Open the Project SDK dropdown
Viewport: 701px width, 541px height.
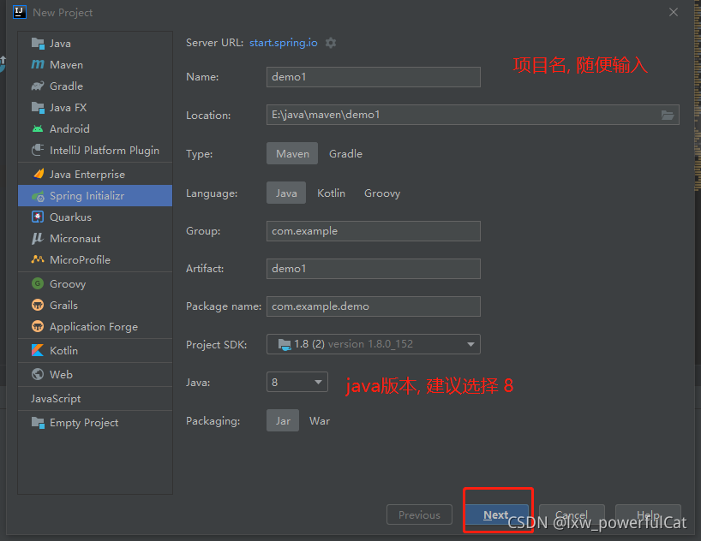[x=374, y=344]
